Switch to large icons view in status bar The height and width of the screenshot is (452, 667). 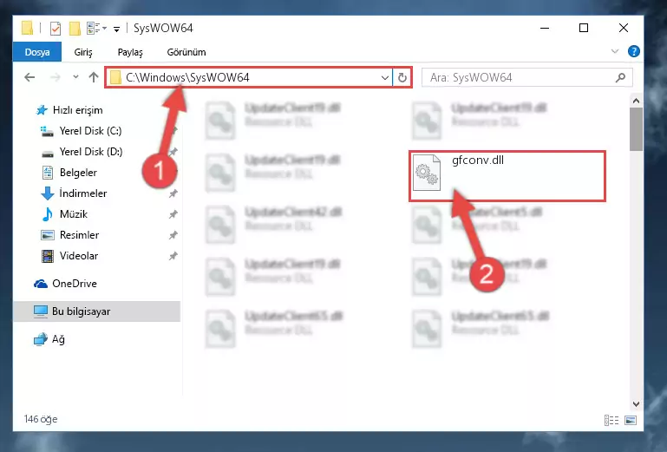[631, 421]
